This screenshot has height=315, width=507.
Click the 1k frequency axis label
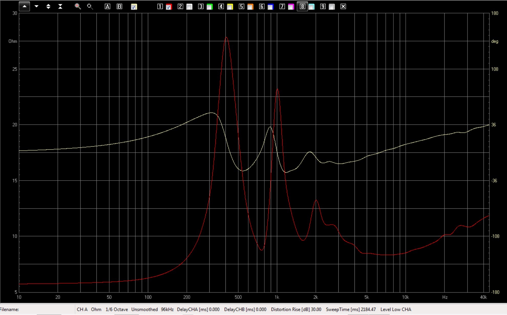pos(277,297)
